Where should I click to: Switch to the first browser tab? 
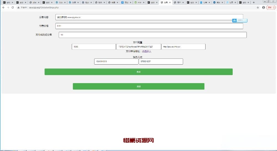pyautogui.click(x=8, y=2)
